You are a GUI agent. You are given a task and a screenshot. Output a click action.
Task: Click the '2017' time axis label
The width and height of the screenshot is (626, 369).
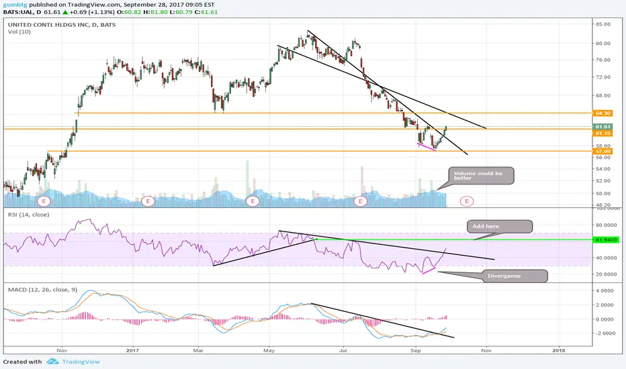point(132,350)
